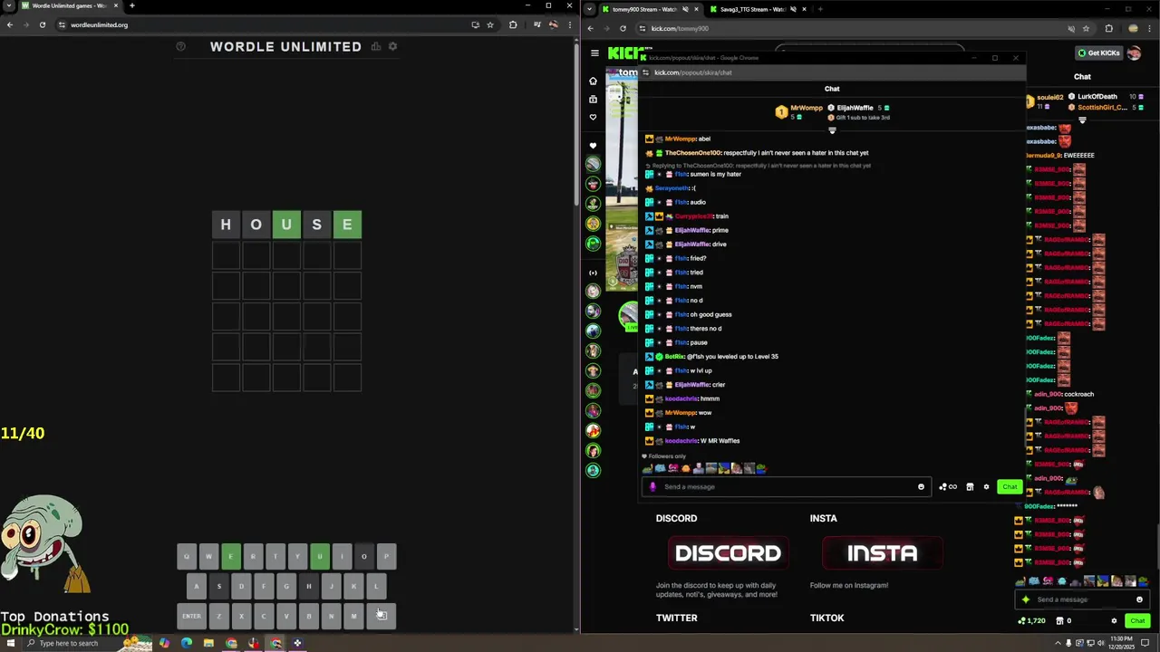
Task: Open tab search dropdown in Kick browser window
Action: [x=589, y=9]
